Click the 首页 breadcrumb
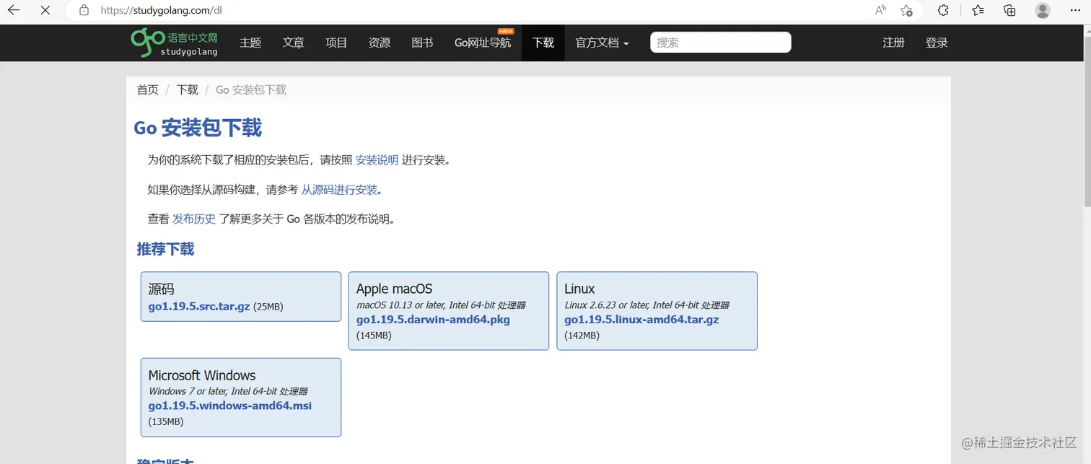 (x=148, y=89)
